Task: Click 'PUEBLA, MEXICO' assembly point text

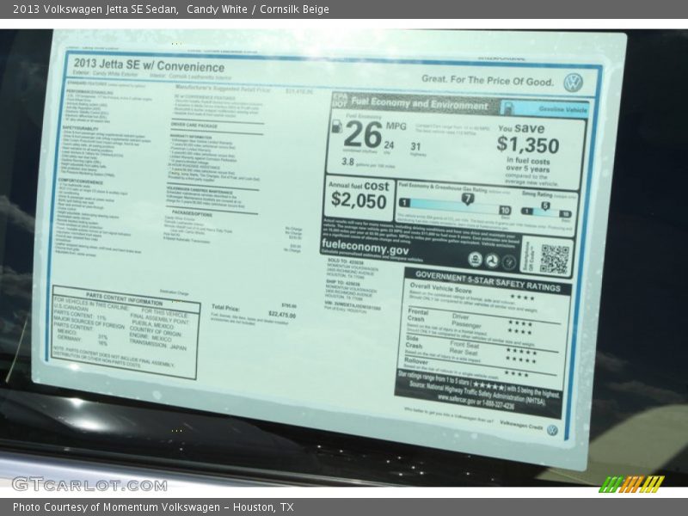Action: coord(152,325)
